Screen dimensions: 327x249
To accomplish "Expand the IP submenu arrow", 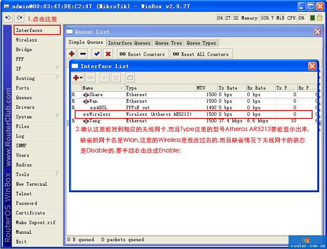I will pos(58,68).
